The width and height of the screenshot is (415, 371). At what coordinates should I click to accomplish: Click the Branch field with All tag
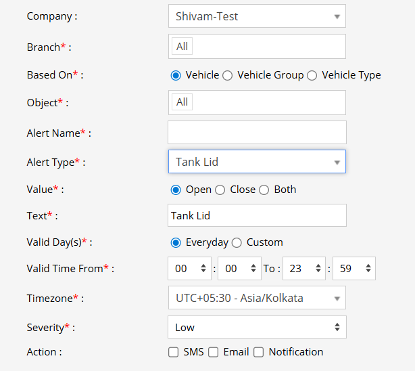[x=256, y=46]
